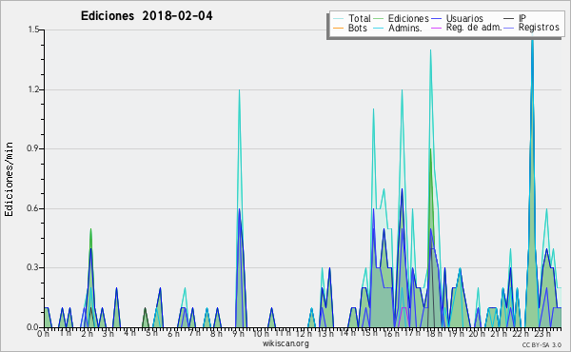Click the '5 h' x-axis label
This screenshot has height=352, width=571.
[x=151, y=333]
